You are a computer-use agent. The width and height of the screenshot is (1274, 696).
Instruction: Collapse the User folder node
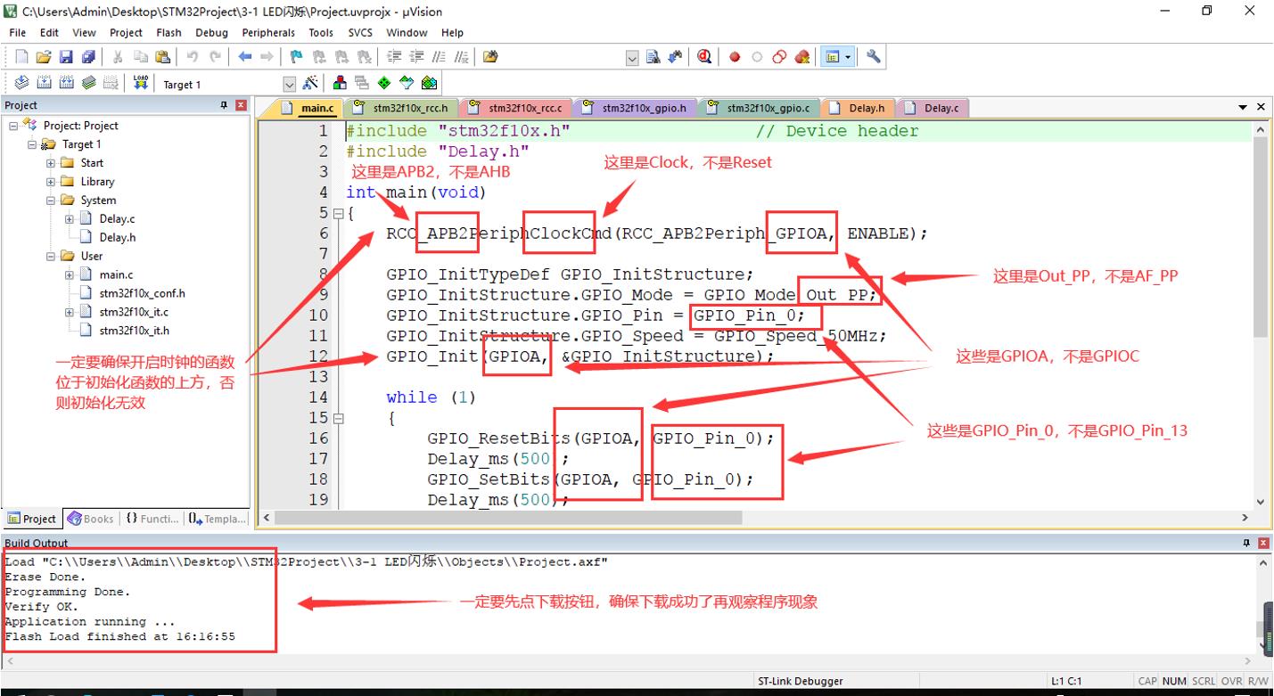click(51, 257)
